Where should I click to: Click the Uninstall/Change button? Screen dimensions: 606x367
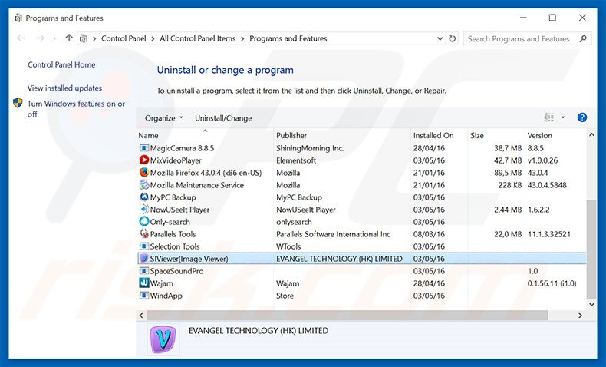[223, 118]
